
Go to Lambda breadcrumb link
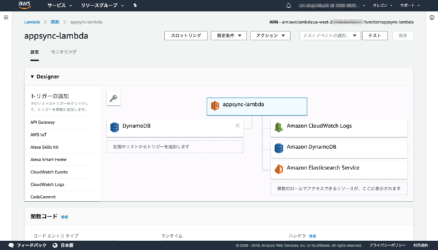32,22
